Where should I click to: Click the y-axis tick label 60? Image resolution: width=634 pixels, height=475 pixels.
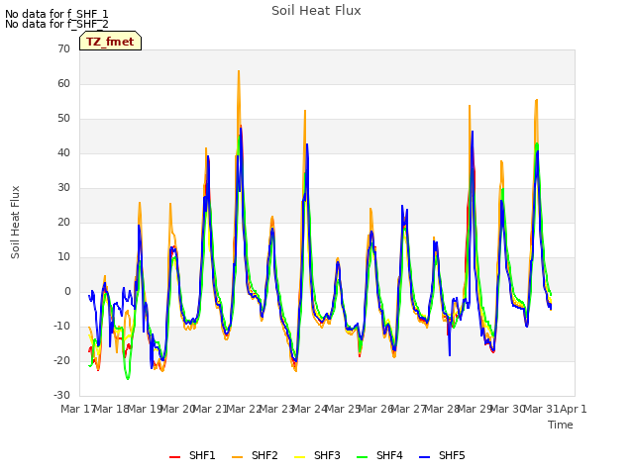pos(63,83)
